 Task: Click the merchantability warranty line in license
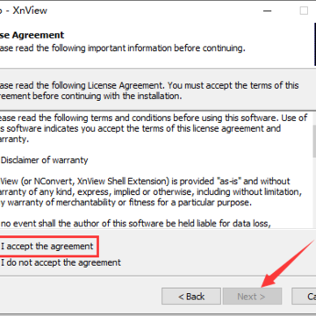[126, 203]
